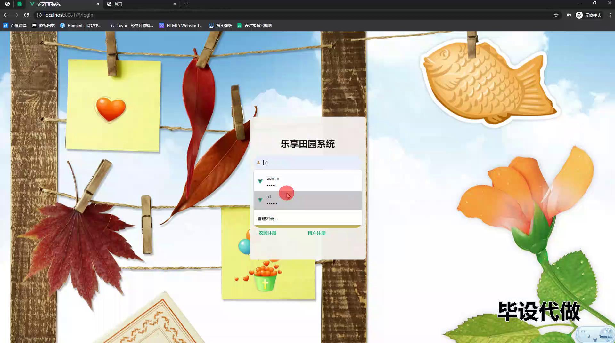This screenshot has width=615, height=343.
Task: Open the 百度翻译 bookmark
Action: click(x=15, y=25)
